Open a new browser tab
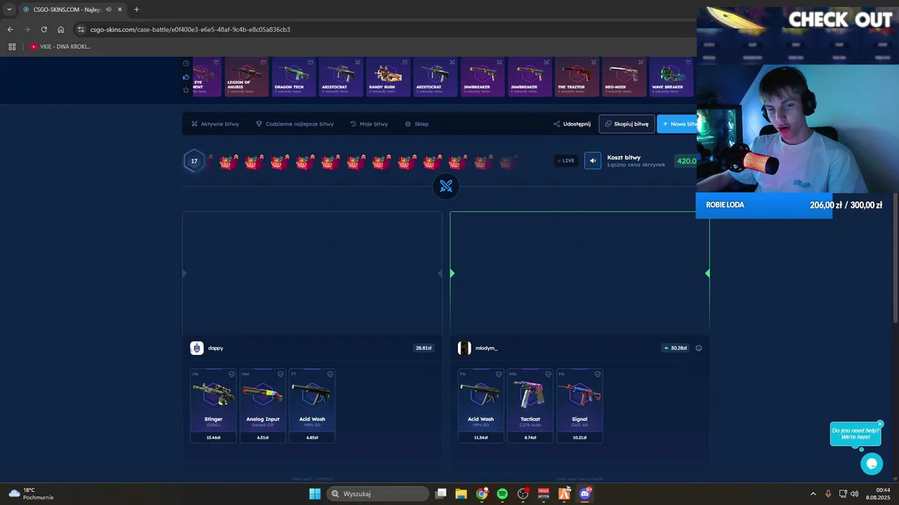This screenshot has width=899, height=505. point(136,9)
